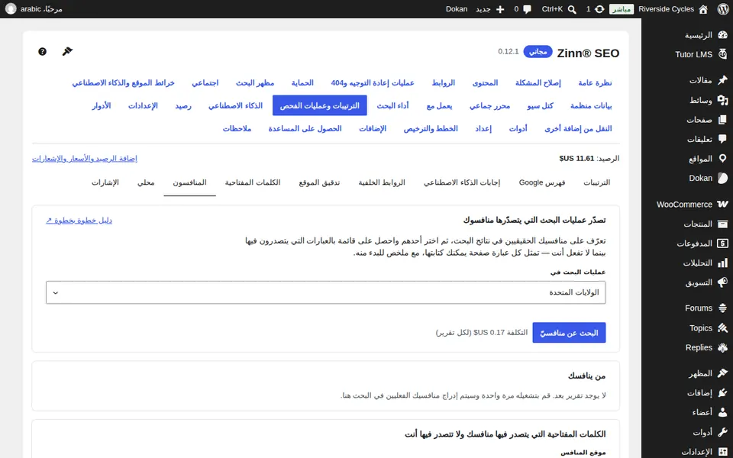
Task: Open the التحليلات bar chart icon
Action: (722, 263)
